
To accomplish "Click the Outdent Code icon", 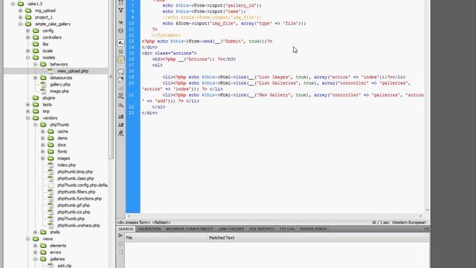I will coord(120,124).
